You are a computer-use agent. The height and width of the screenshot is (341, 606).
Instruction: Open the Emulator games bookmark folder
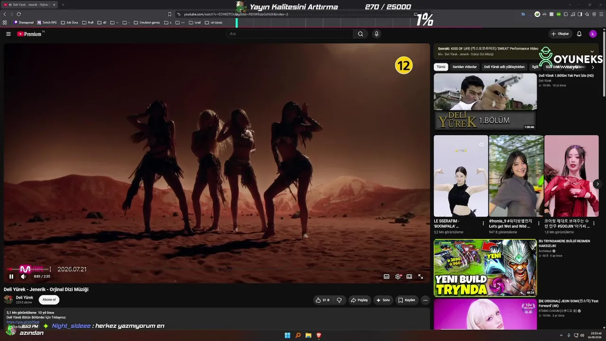pos(147,22)
